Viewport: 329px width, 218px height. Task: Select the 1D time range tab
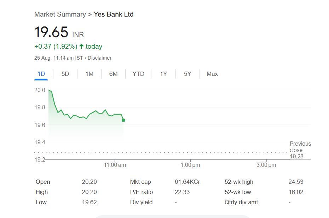click(41, 74)
